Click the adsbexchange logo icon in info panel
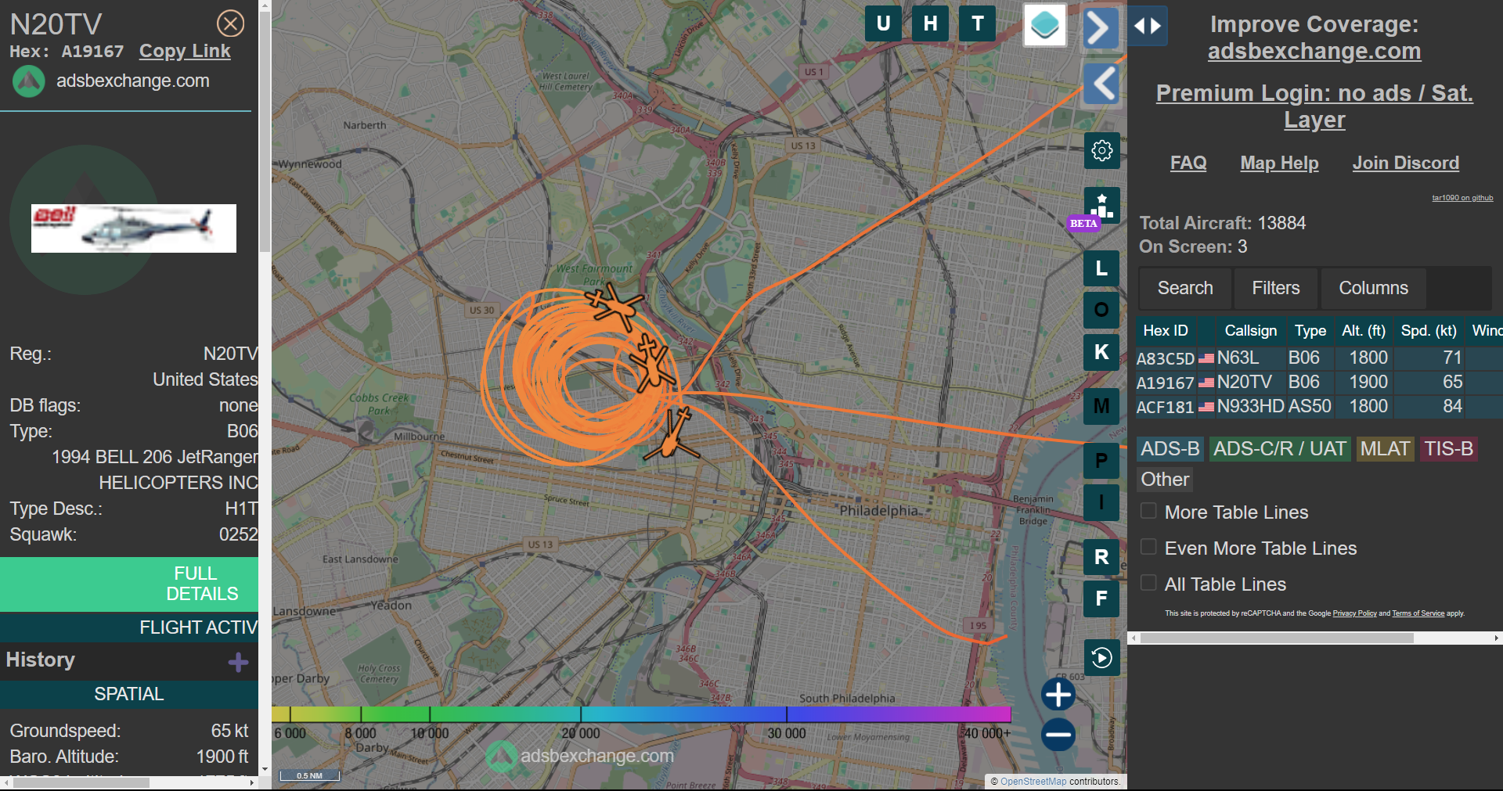This screenshot has width=1503, height=791. pos(29,81)
